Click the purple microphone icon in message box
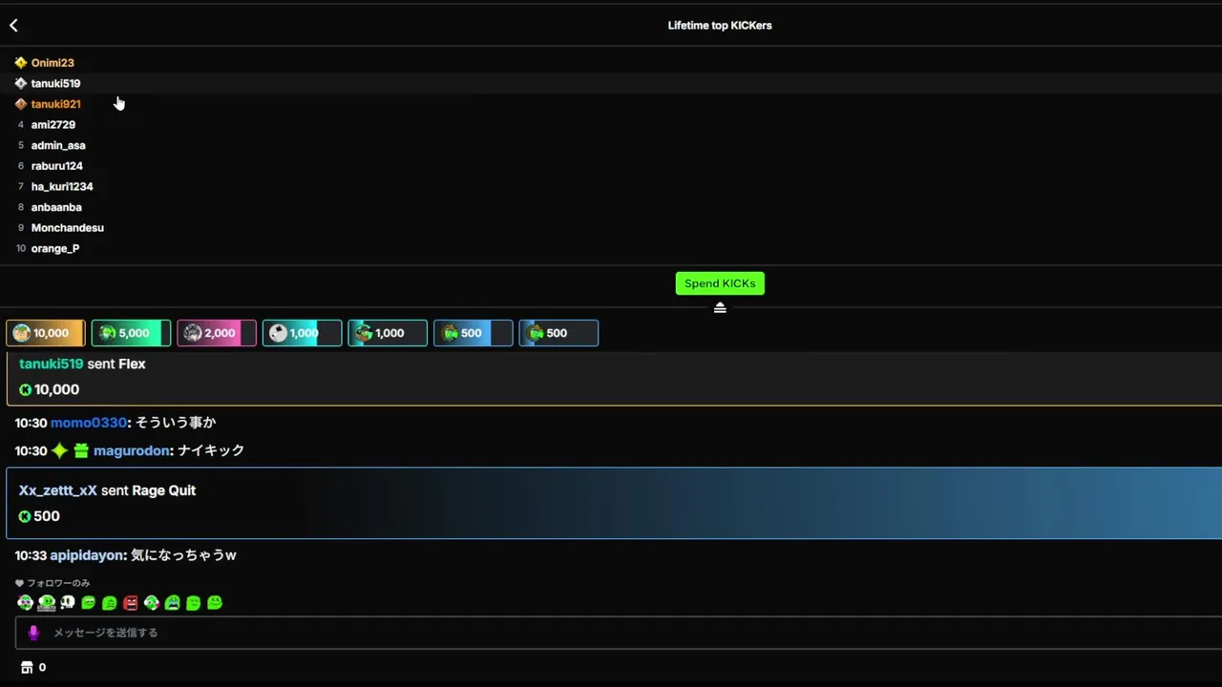This screenshot has width=1222, height=687. (x=33, y=633)
